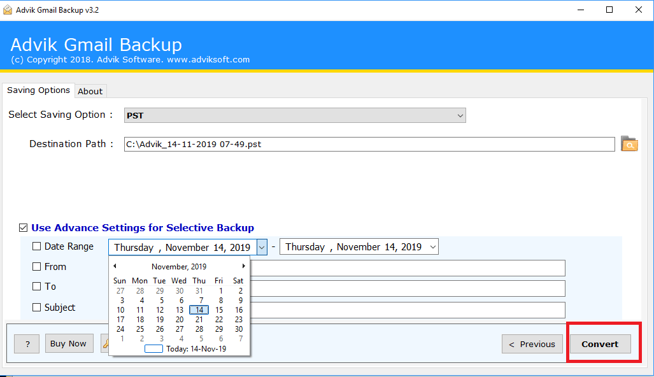Screen dimensions: 654x377
Task: Enable the From filter checkbox
Action: [37, 266]
